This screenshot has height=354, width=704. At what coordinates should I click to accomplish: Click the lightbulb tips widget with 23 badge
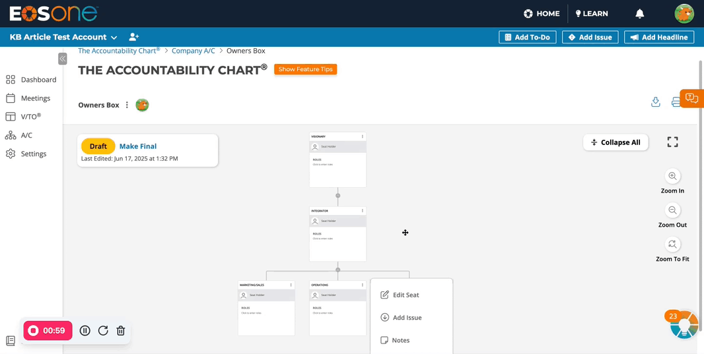pos(684,325)
